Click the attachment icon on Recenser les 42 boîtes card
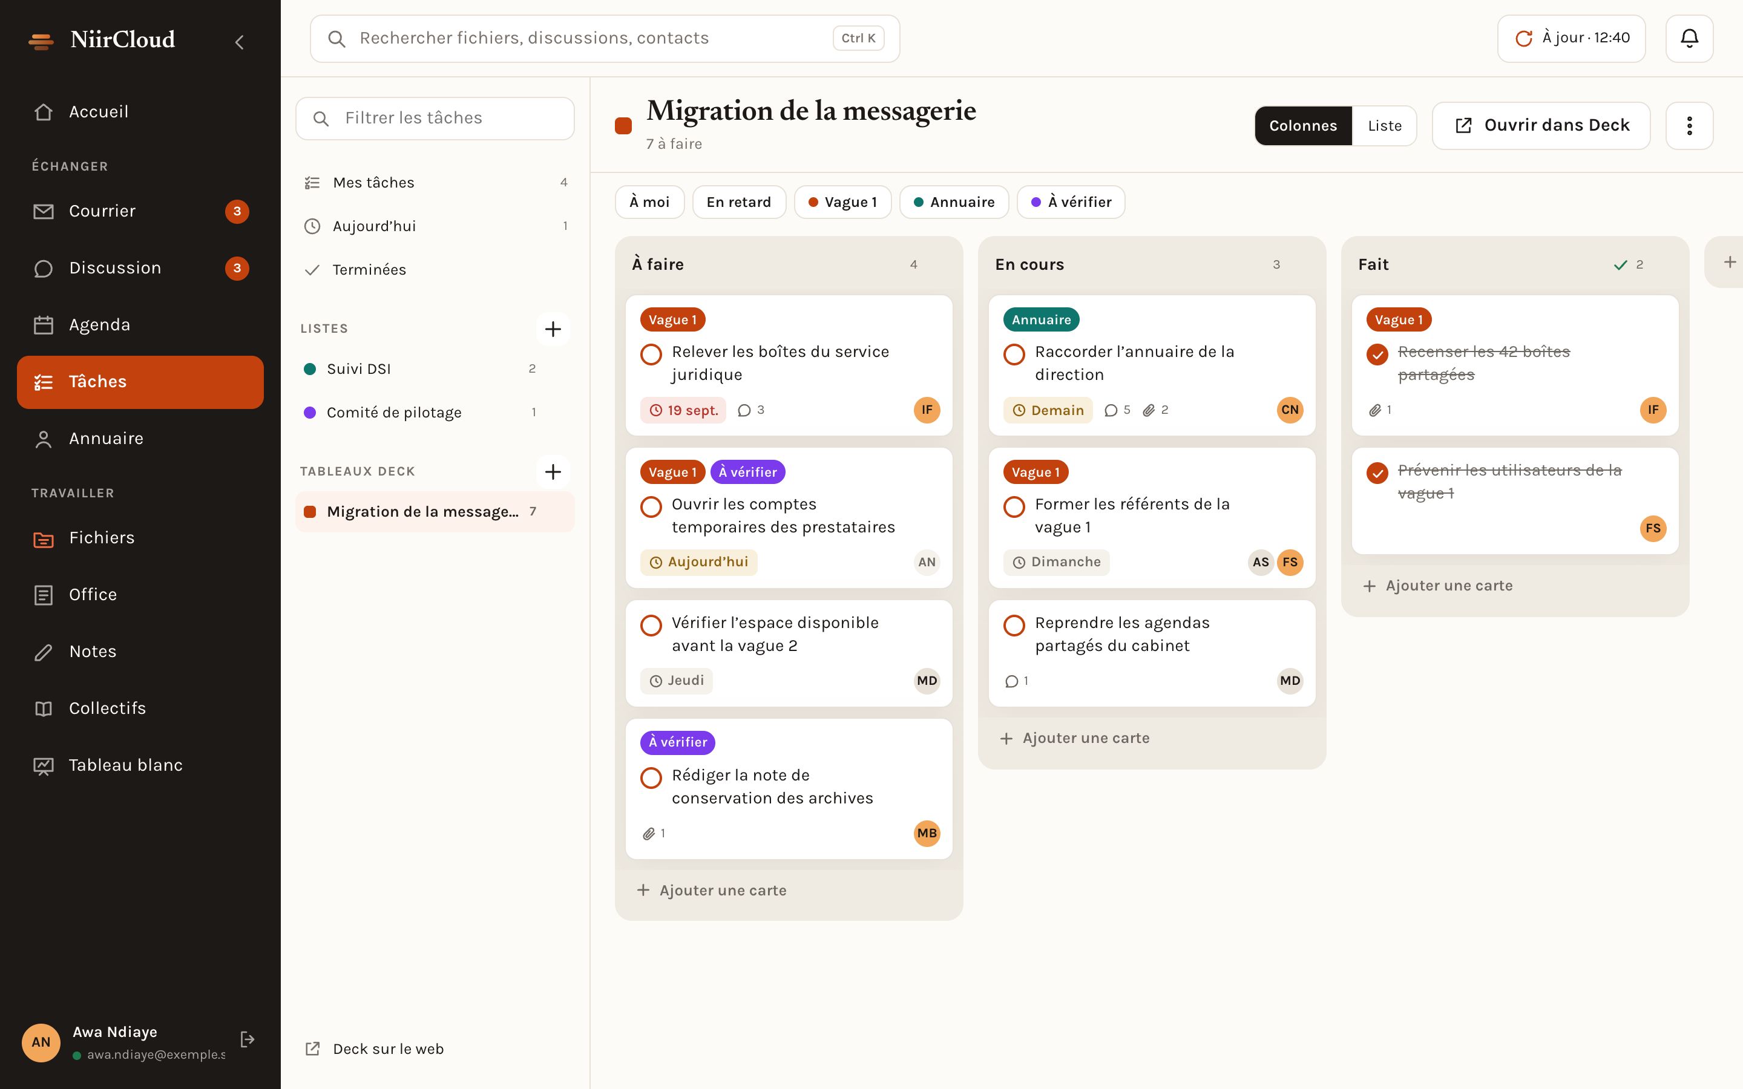 click(x=1374, y=410)
